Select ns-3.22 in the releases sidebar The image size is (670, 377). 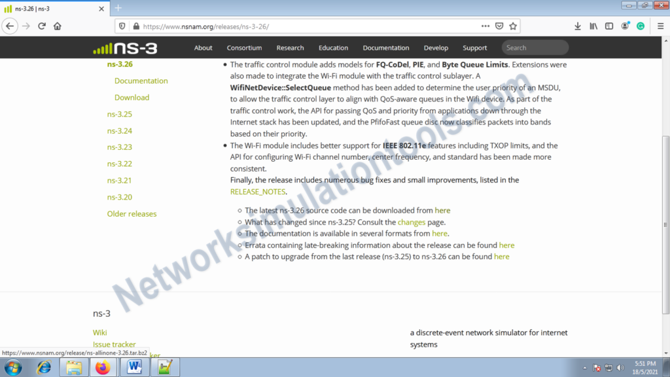[118, 164]
